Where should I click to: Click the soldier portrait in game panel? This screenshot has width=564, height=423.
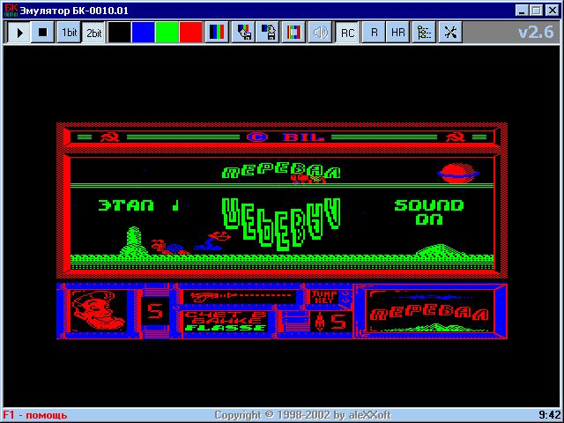99,311
